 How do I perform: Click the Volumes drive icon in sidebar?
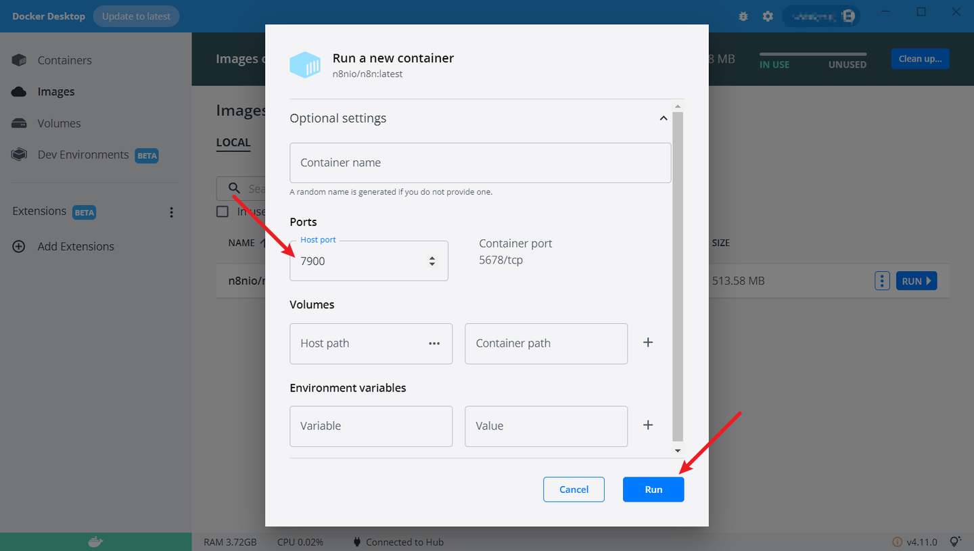[x=19, y=124]
